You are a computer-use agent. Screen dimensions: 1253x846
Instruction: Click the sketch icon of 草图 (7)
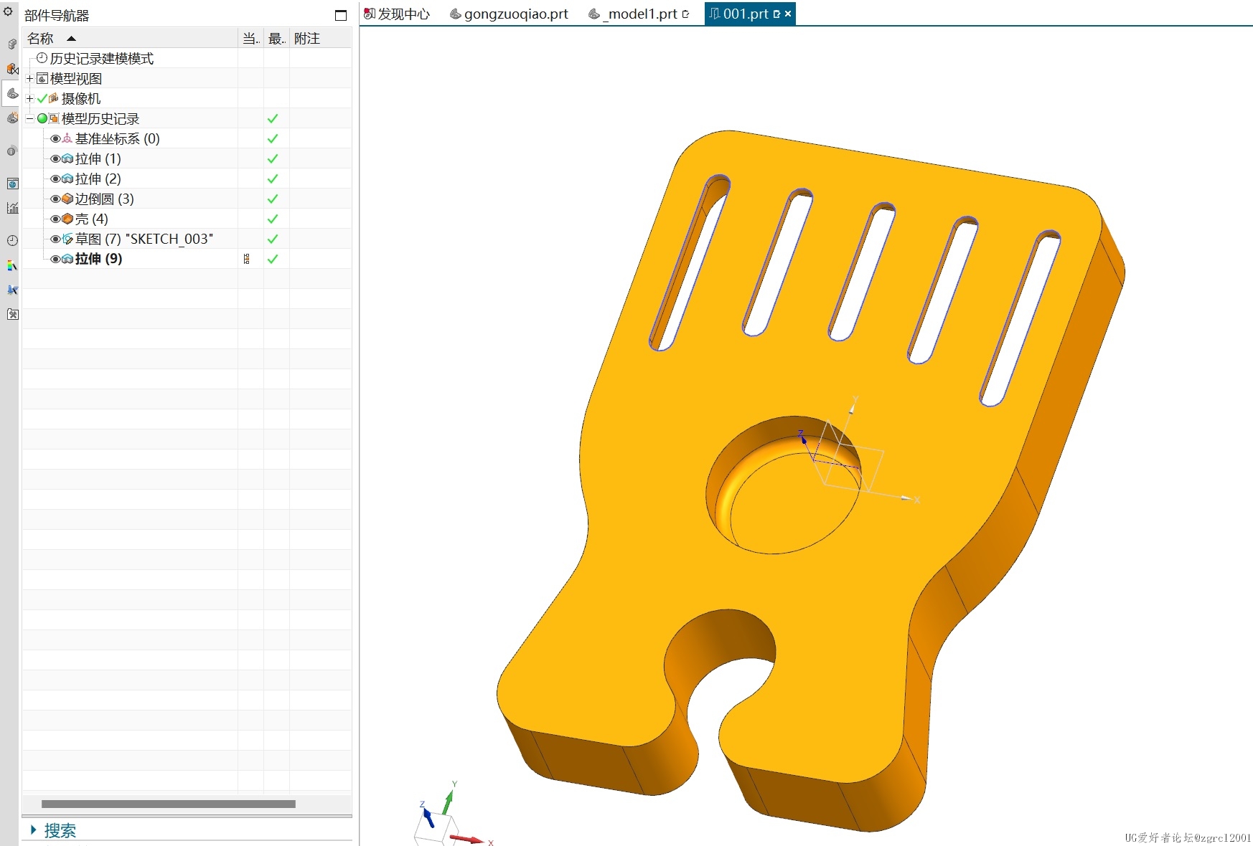point(67,239)
